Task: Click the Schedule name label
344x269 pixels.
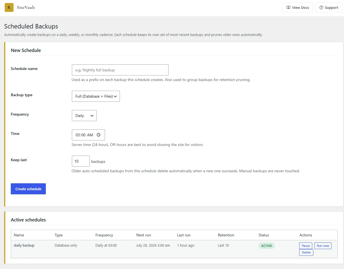Action: click(x=24, y=69)
